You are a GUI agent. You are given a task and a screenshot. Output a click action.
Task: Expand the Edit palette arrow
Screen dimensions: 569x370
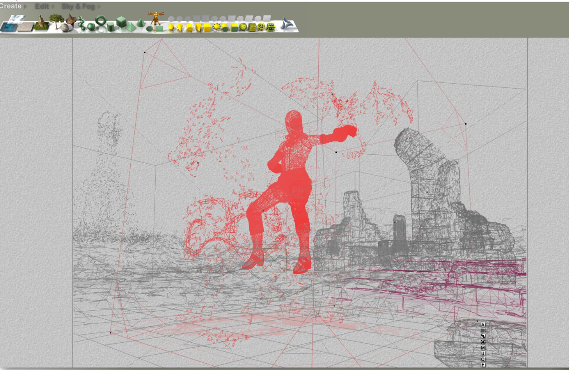pyautogui.click(x=53, y=6)
